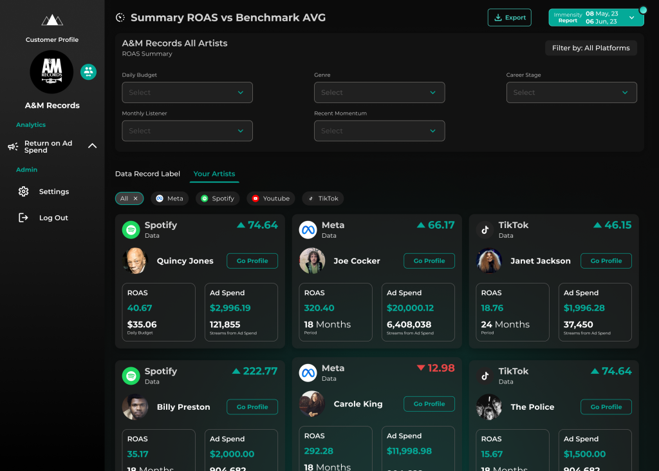Viewport: 659px width, 471px height.
Task: Open Quincy Jones photo thumbnail
Action: tap(135, 260)
